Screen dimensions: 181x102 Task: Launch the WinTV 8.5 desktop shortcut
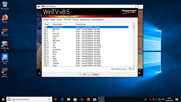5,32
